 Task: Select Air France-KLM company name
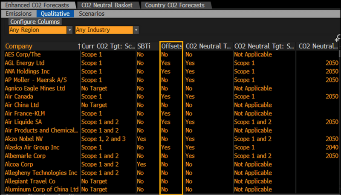tap(25, 113)
